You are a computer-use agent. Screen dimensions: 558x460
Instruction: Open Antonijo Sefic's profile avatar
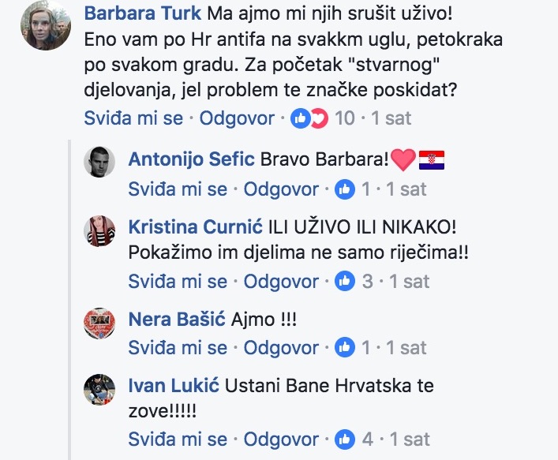pos(99,162)
